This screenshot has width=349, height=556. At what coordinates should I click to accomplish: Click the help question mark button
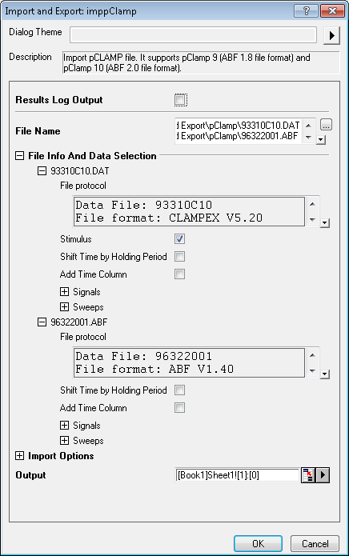point(306,10)
